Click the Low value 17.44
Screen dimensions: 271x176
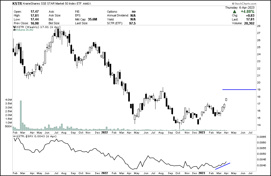[x=35, y=19]
